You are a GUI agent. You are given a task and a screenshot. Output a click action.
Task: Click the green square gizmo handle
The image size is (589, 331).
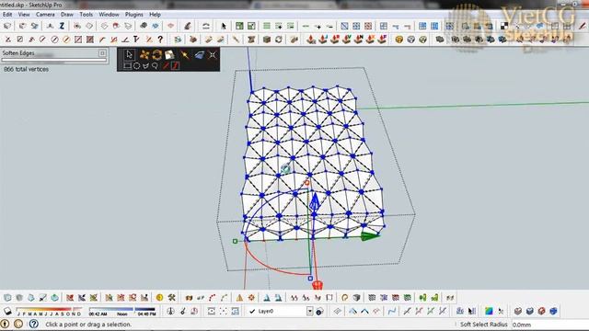(236, 241)
